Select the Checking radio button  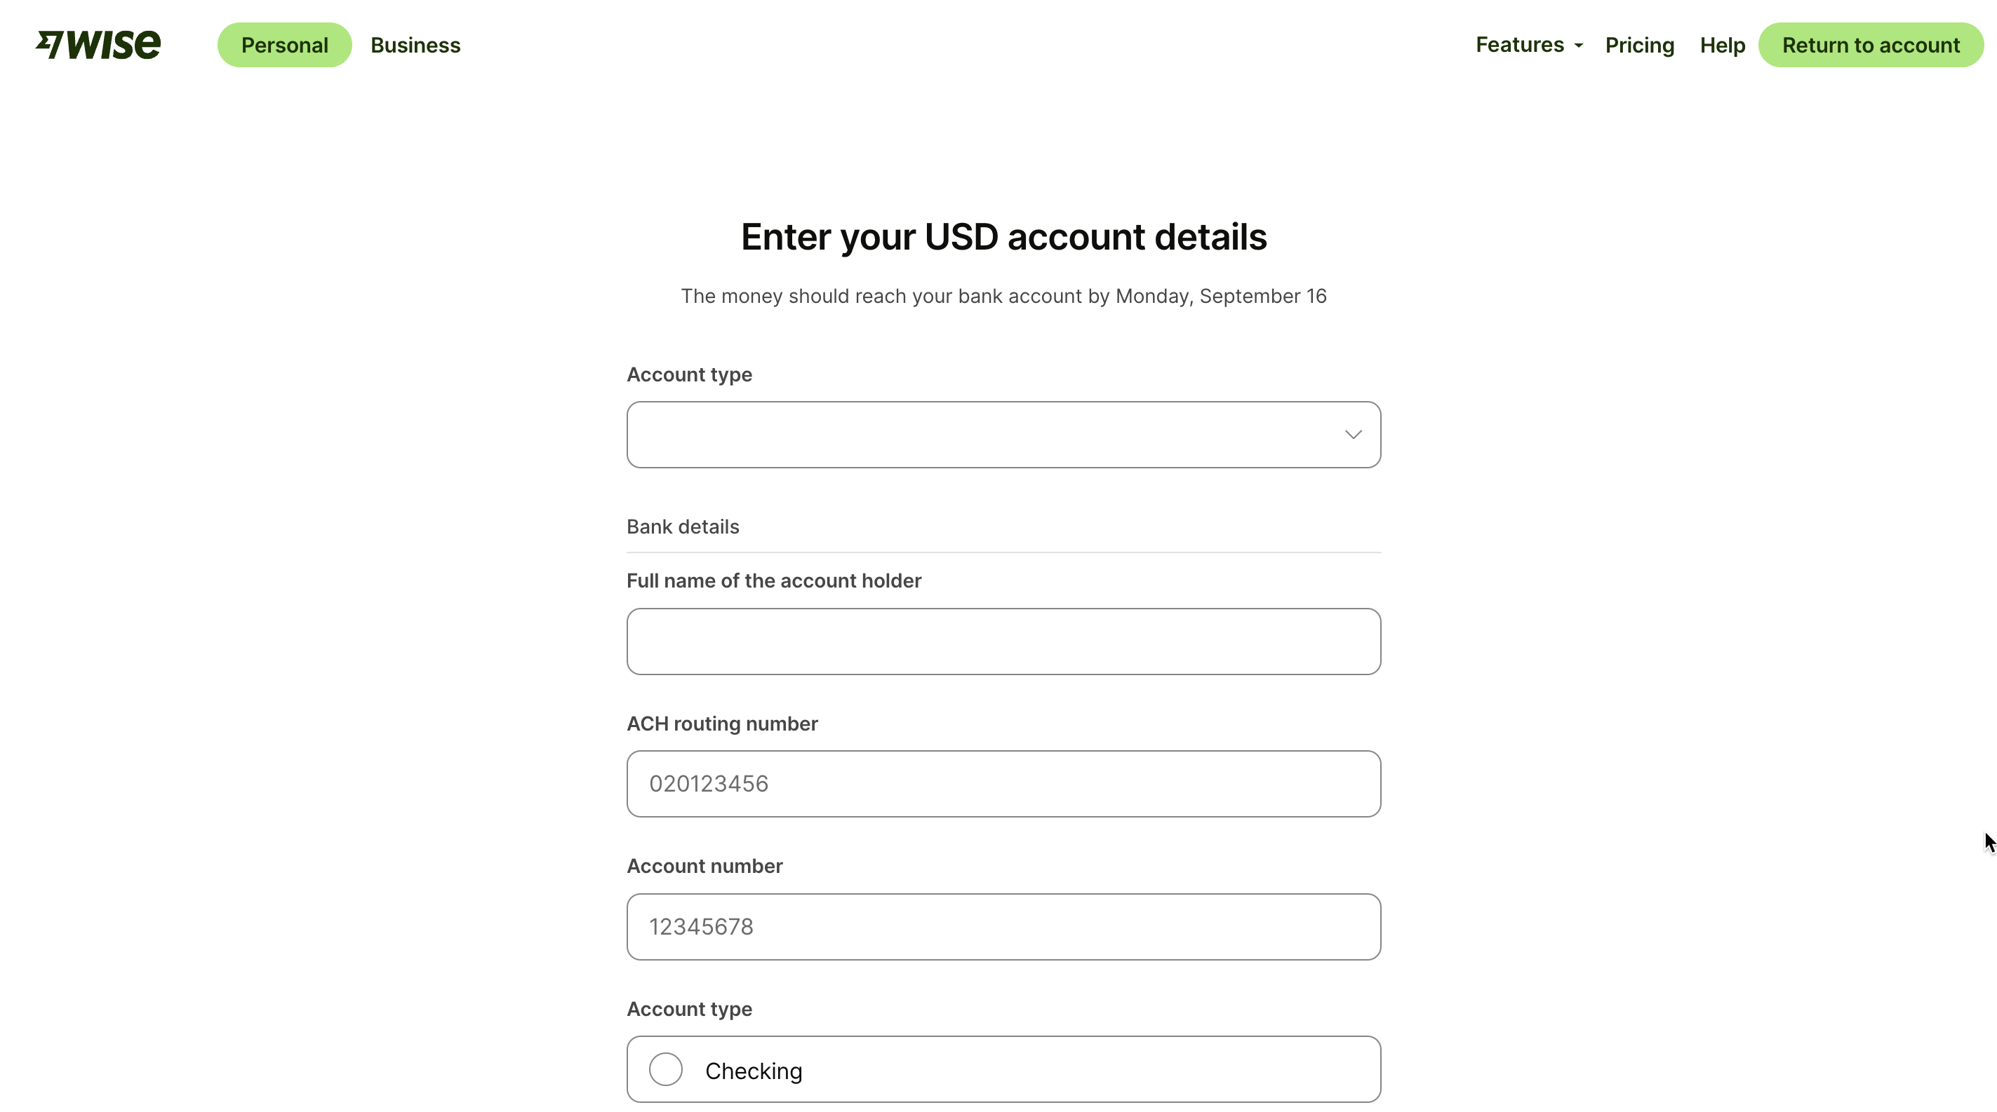pos(665,1069)
